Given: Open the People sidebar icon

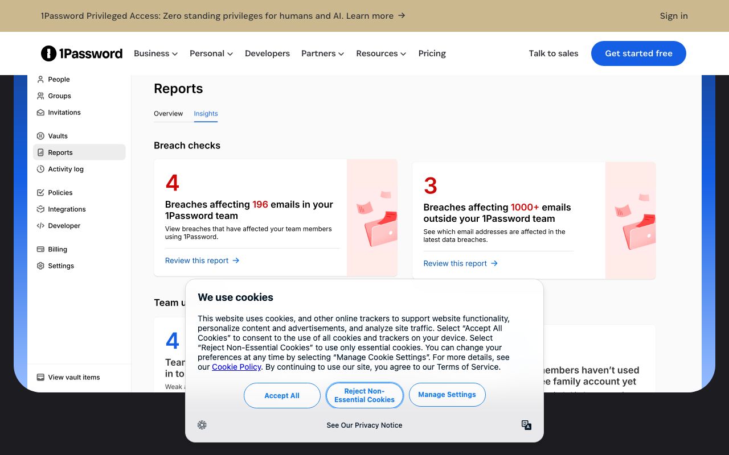Looking at the screenshot, I should click(x=40, y=80).
